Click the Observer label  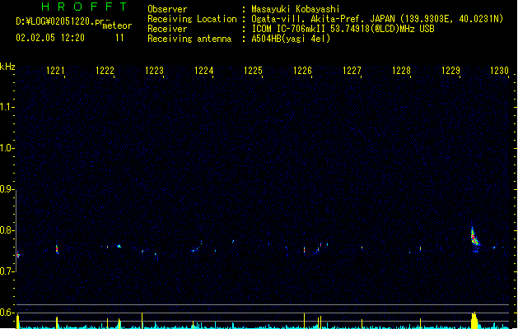167,9
